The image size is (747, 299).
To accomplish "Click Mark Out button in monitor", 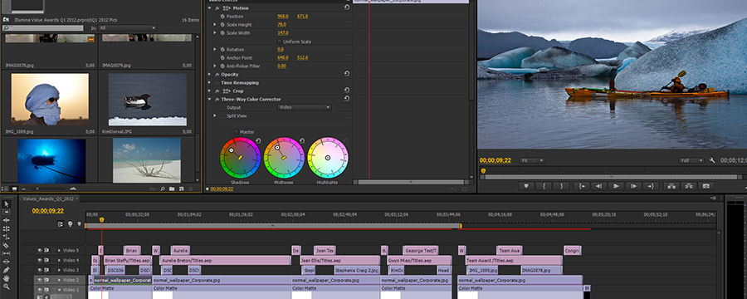I will (562, 186).
